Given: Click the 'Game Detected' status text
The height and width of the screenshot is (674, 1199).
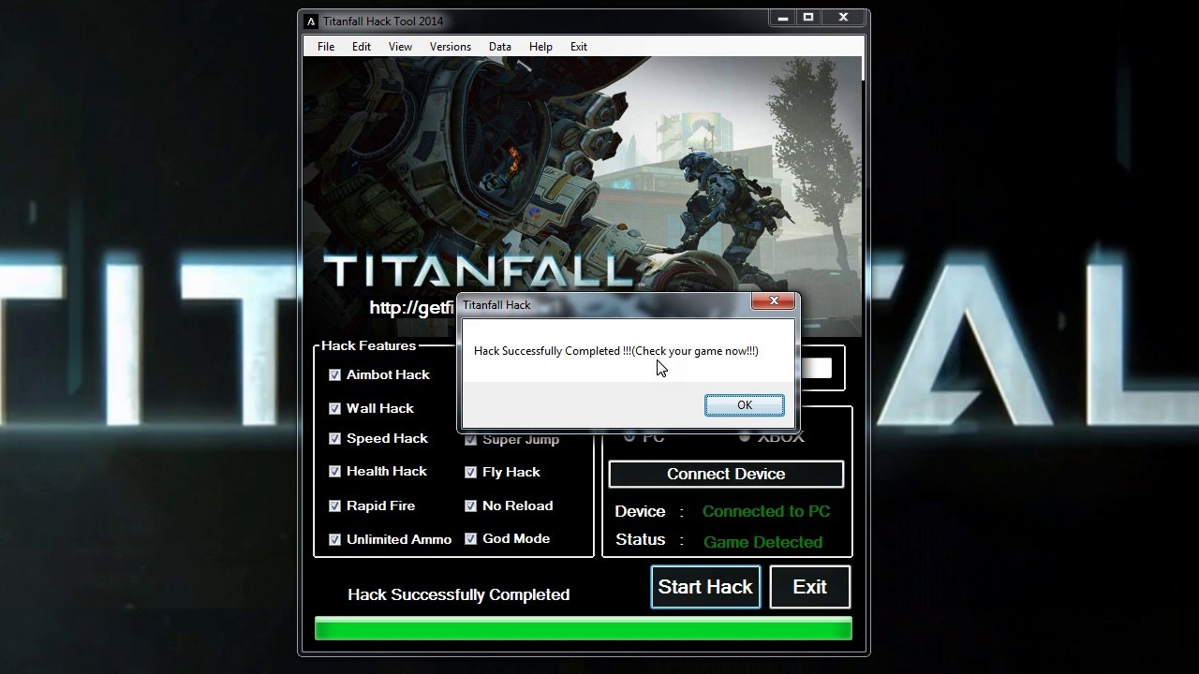Looking at the screenshot, I should (x=762, y=542).
